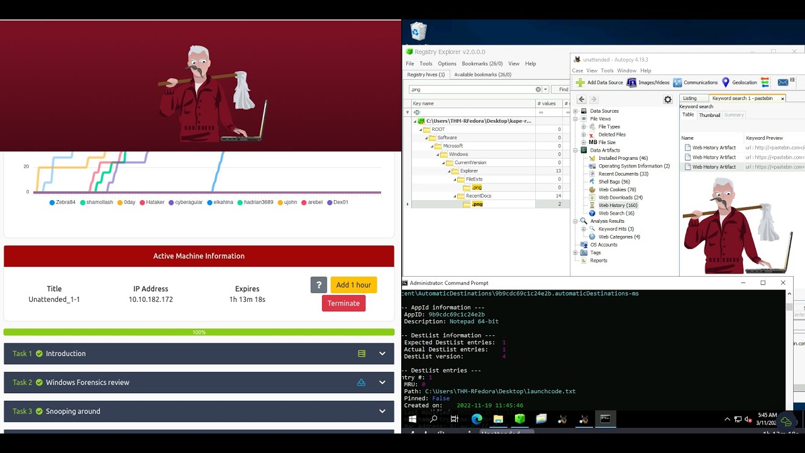Expand Task 3 Snooping around chevron

(382, 411)
